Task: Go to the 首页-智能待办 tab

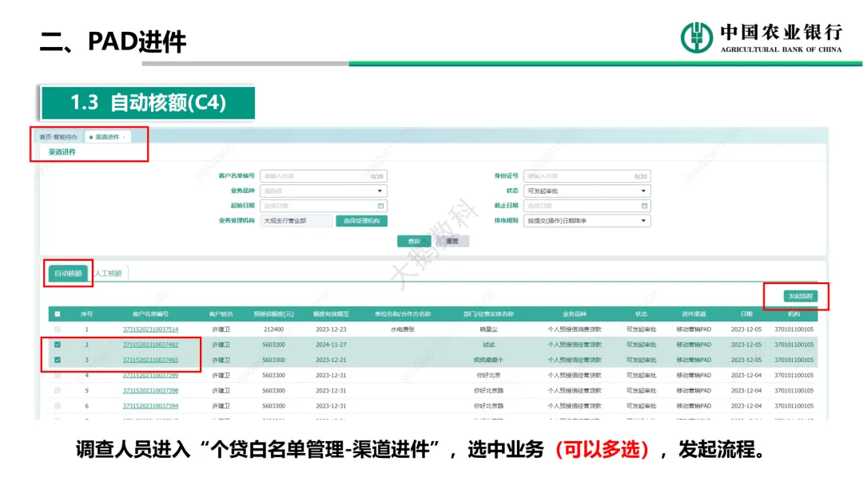Action: coord(58,137)
